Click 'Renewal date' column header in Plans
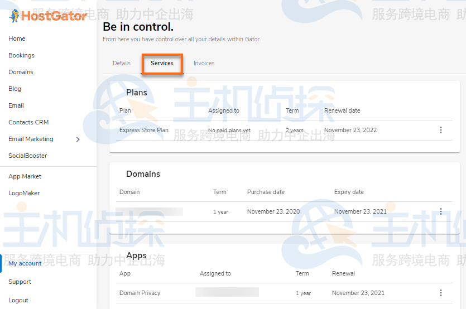Screen dimensions: 466x309 click(342, 110)
